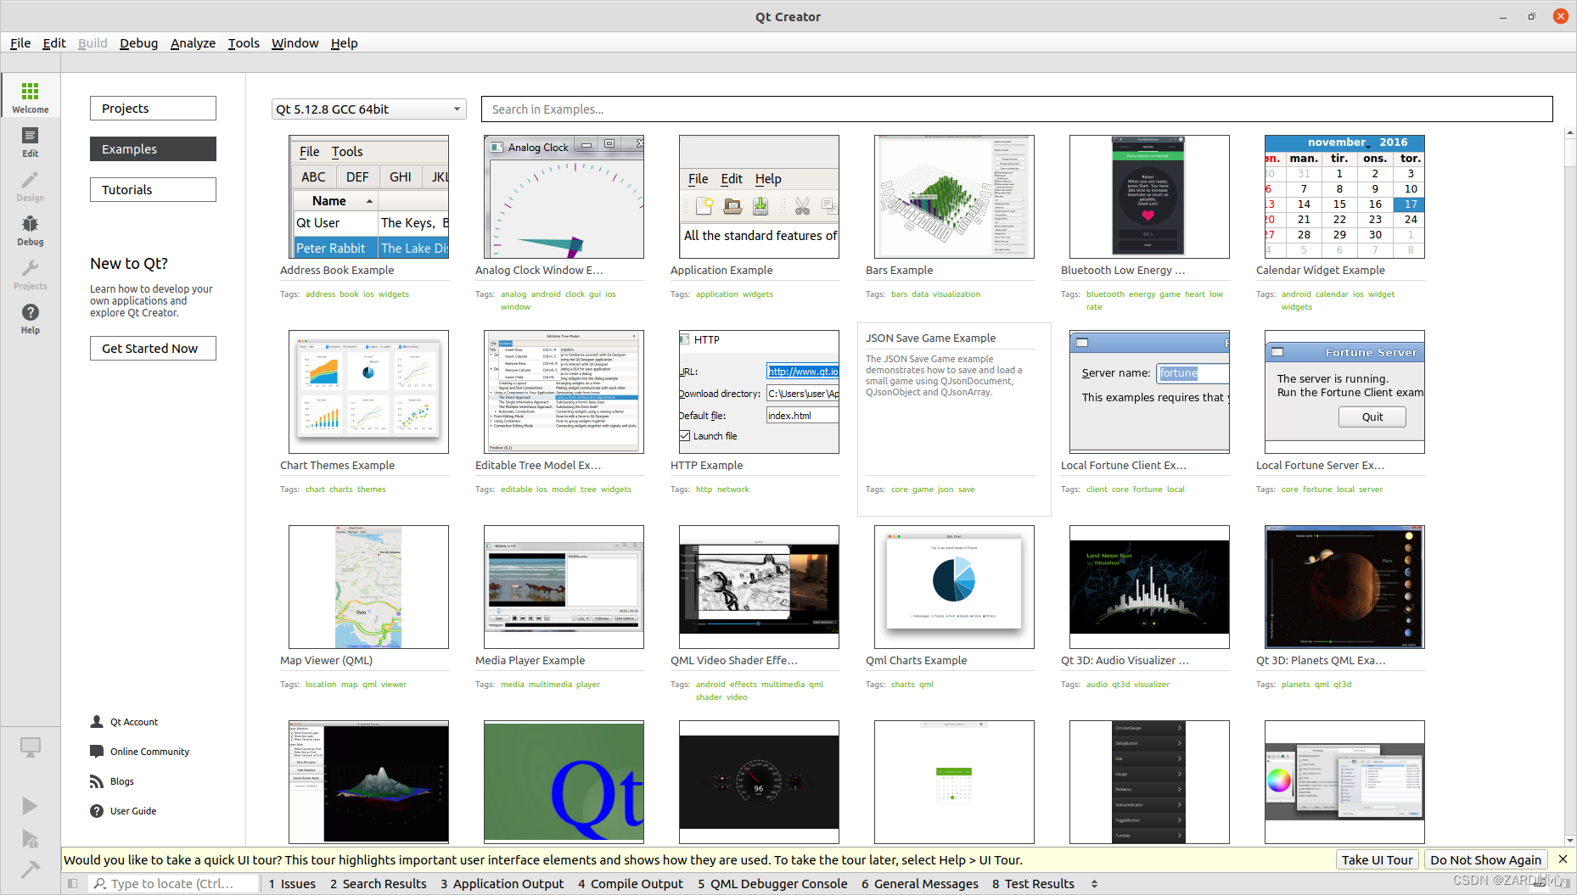The image size is (1577, 895).
Task: Open Test Results pane
Action: (1033, 883)
